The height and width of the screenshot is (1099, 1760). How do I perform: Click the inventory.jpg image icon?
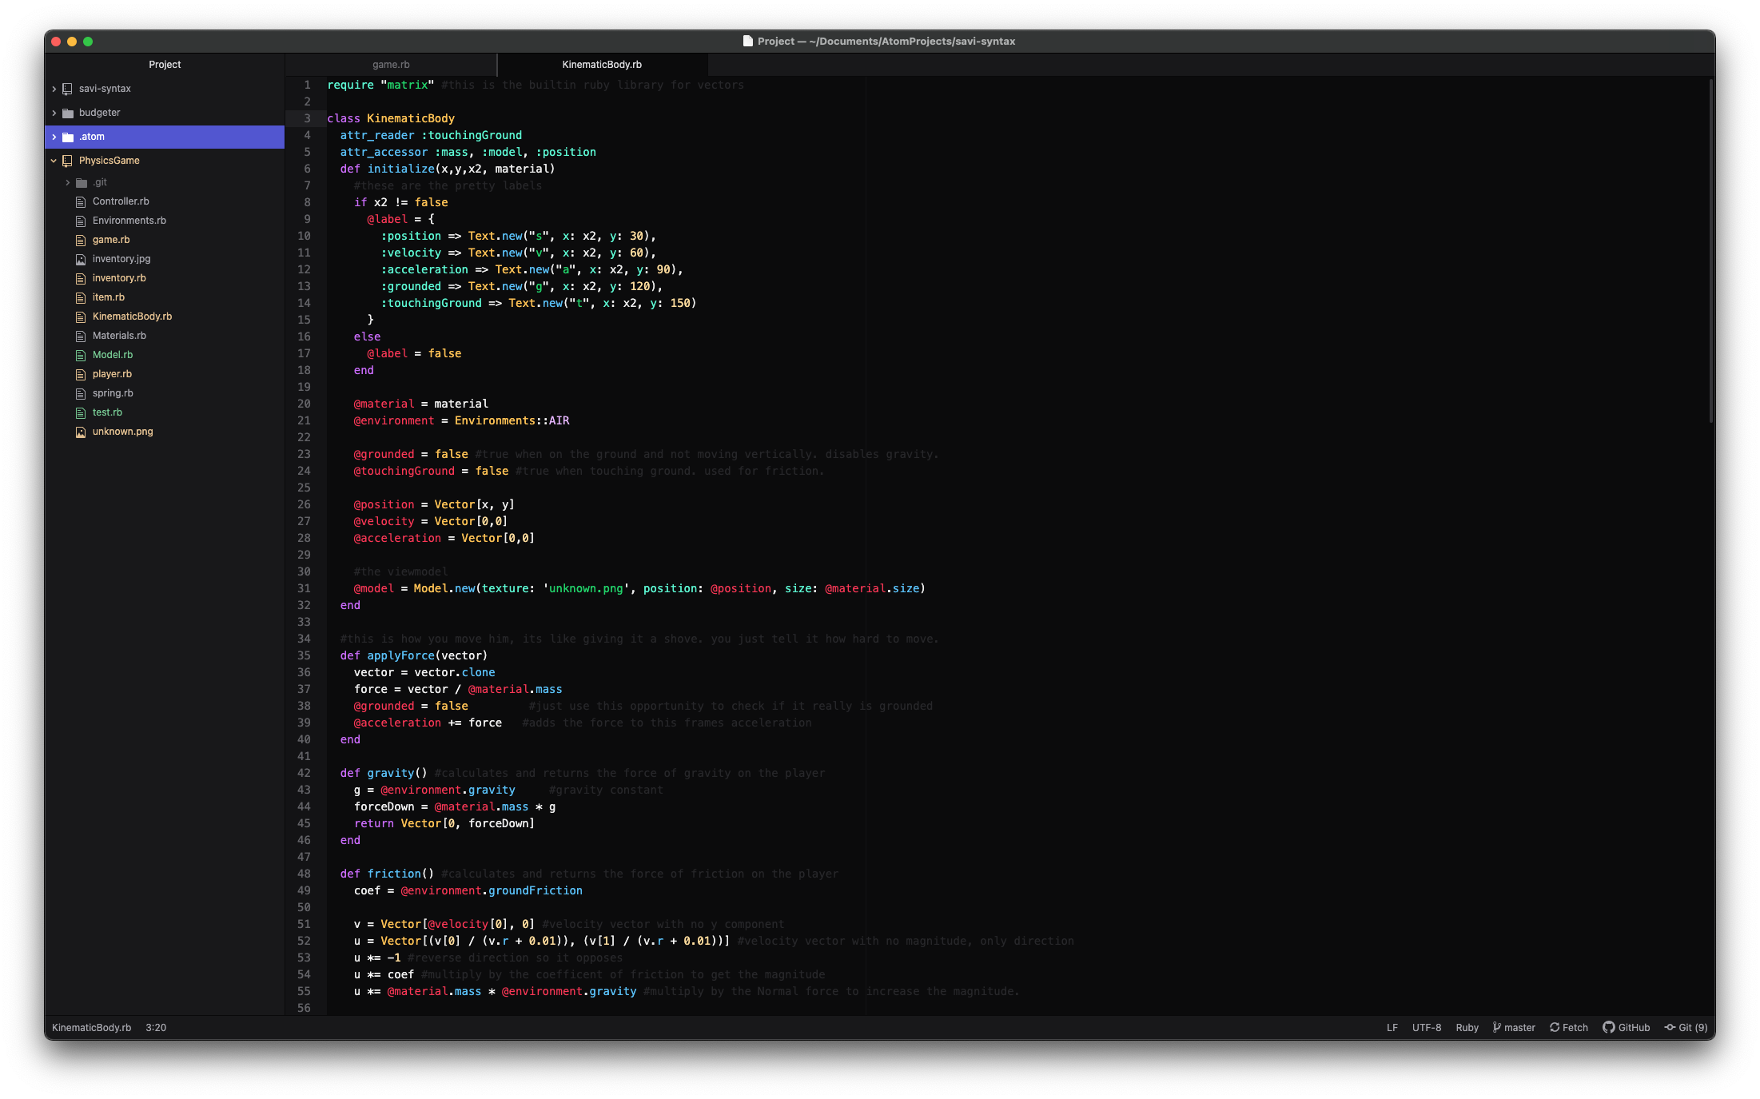pyautogui.click(x=81, y=259)
